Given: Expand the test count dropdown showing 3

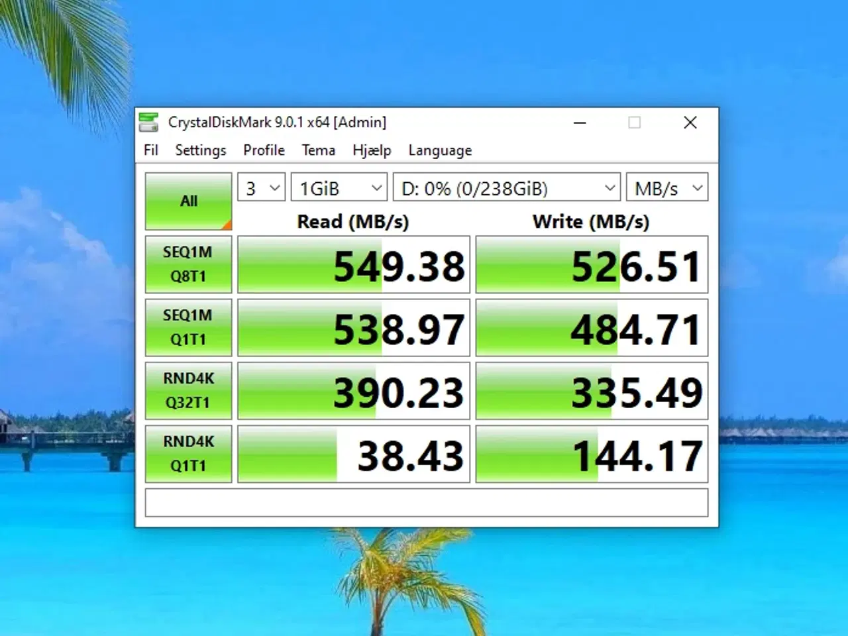Looking at the screenshot, I should point(262,188).
